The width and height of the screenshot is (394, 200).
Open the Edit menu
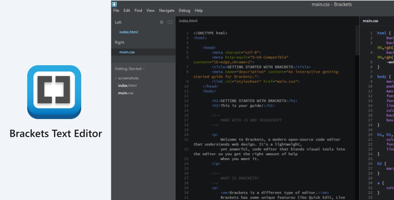coord(127,10)
